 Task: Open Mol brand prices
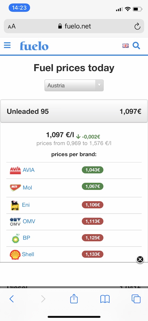coord(27,188)
